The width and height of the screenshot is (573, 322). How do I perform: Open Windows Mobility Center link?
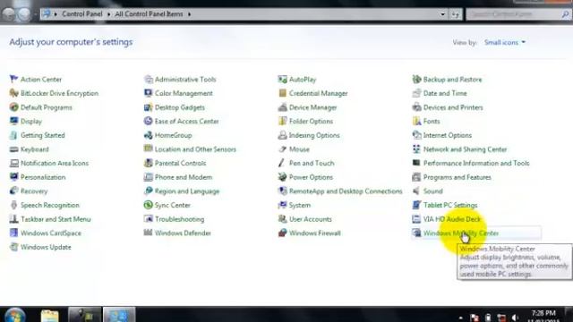click(x=461, y=233)
